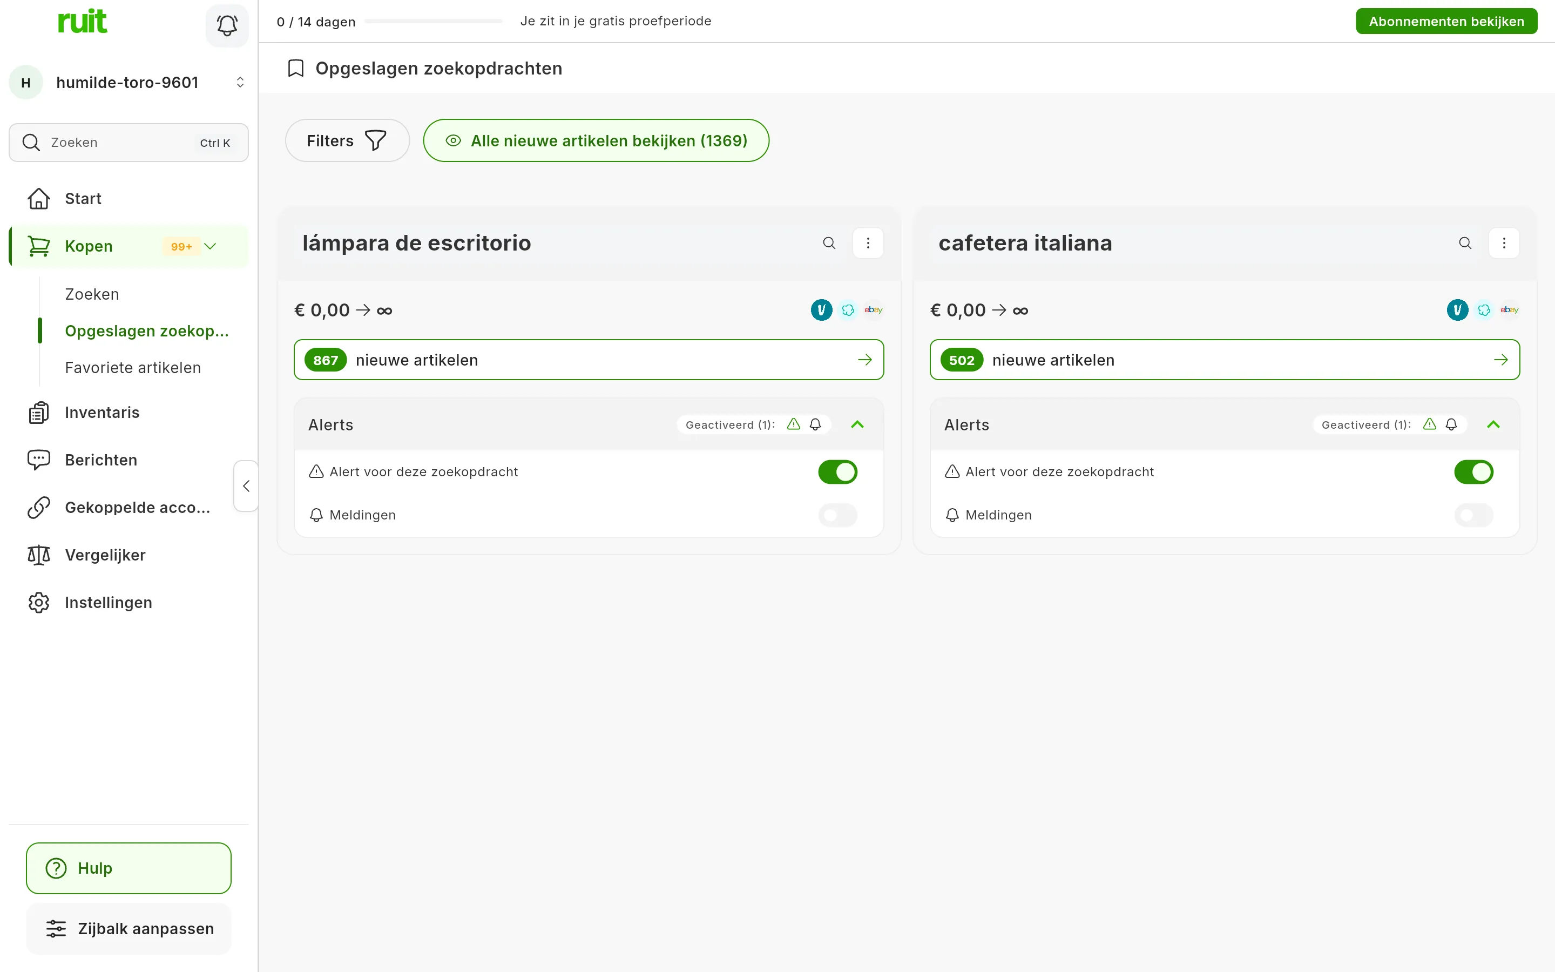Open Vergelijker in the sidebar
This screenshot has height=972, width=1555.
(129, 556)
